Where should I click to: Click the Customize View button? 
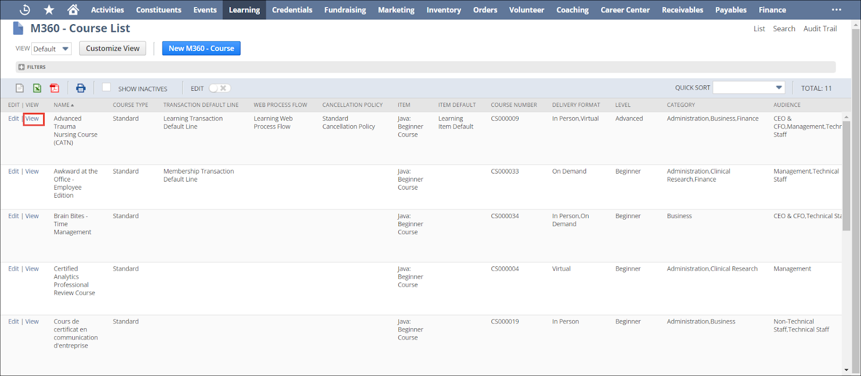[112, 48]
